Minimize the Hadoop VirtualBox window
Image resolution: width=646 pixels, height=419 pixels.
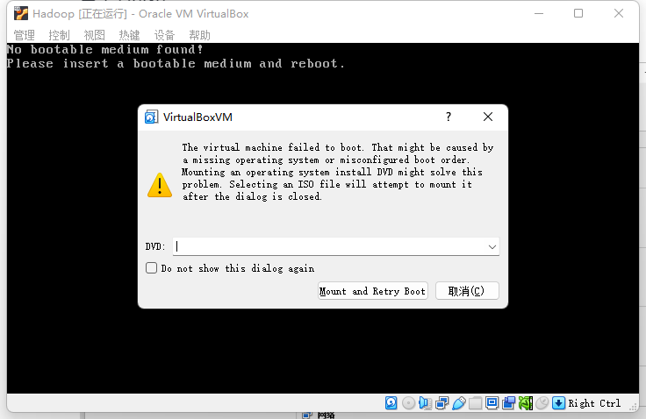(x=539, y=13)
